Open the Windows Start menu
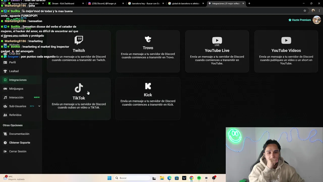The height and width of the screenshot is (182, 323). pyautogui.click(x=109, y=178)
